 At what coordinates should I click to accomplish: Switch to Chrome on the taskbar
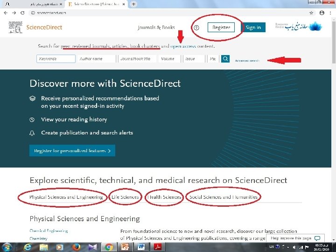point(109,247)
